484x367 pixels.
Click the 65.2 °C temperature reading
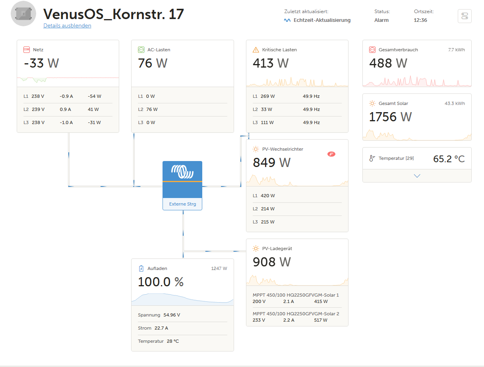pyautogui.click(x=449, y=159)
